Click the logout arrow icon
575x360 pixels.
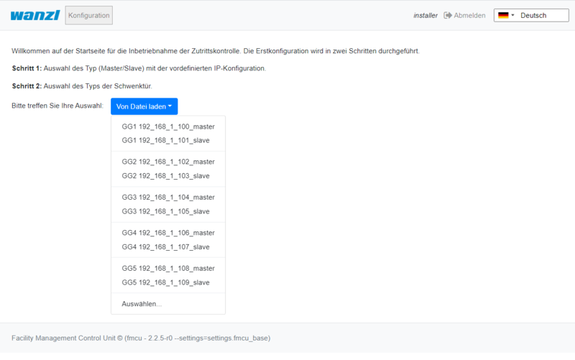pyautogui.click(x=448, y=15)
